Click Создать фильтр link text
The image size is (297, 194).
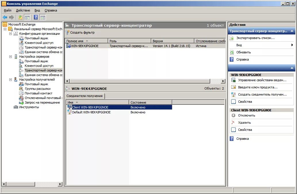pyautogui.click(x=82, y=32)
